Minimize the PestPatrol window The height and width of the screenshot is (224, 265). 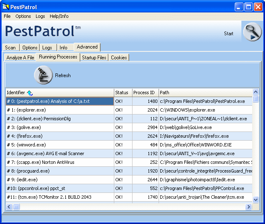click(238, 7)
